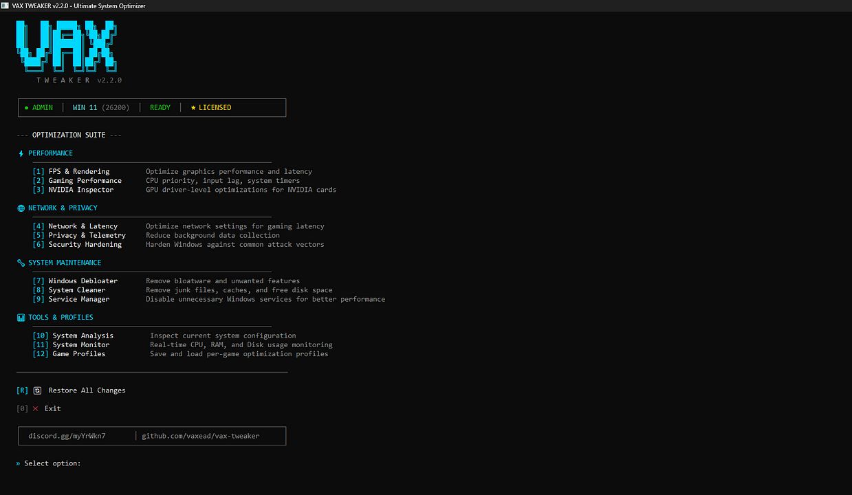Screen dimensions: 852x495
Task: Click the discord.gg/myYrWkn7 invite link
Action: pyautogui.click(x=67, y=436)
